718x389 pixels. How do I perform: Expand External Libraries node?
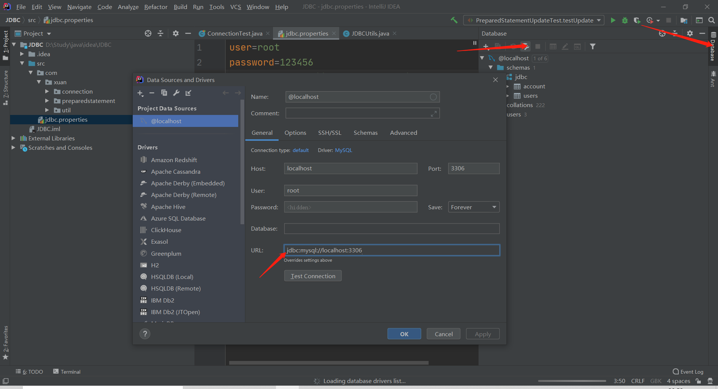pyautogui.click(x=13, y=138)
